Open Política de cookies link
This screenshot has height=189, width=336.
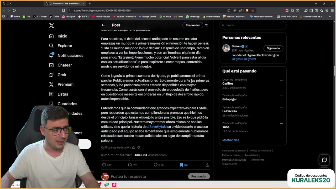[x=231, y=155]
